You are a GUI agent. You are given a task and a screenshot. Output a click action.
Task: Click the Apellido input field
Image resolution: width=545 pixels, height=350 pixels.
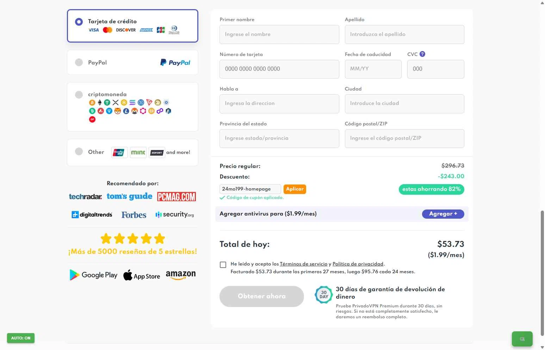click(x=404, y=35)
